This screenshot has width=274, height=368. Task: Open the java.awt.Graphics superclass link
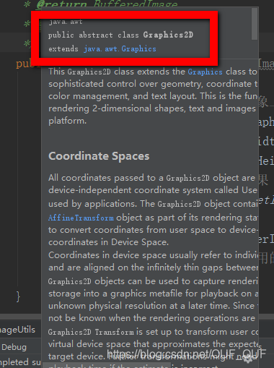tap(120, 49)
